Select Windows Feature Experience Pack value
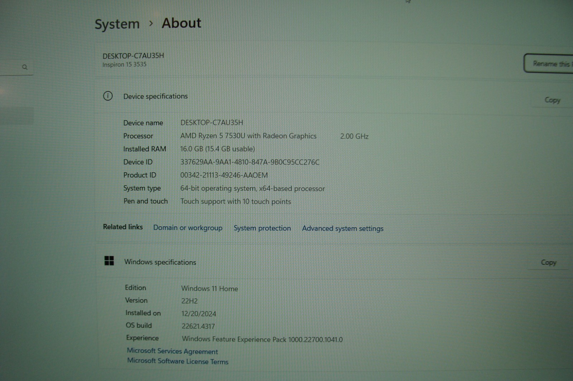This screenshot has height=381, width=573. pyautogui.click(x=262, y=339)
